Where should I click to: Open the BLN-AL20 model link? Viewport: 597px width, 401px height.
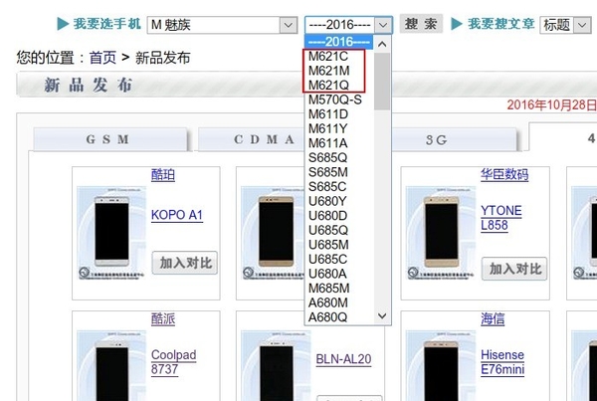[343, 359]
